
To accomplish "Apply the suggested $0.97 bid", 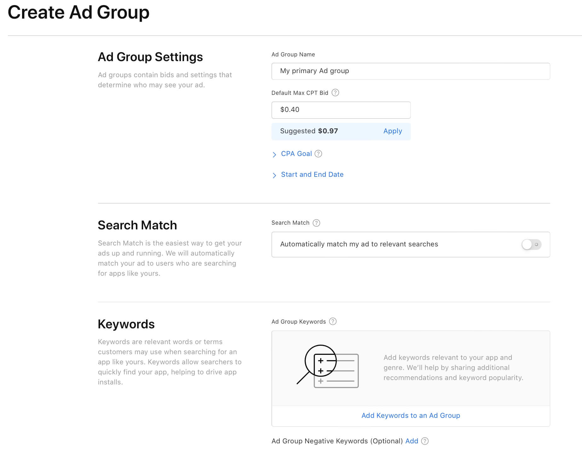I will (x=393, y=131).
